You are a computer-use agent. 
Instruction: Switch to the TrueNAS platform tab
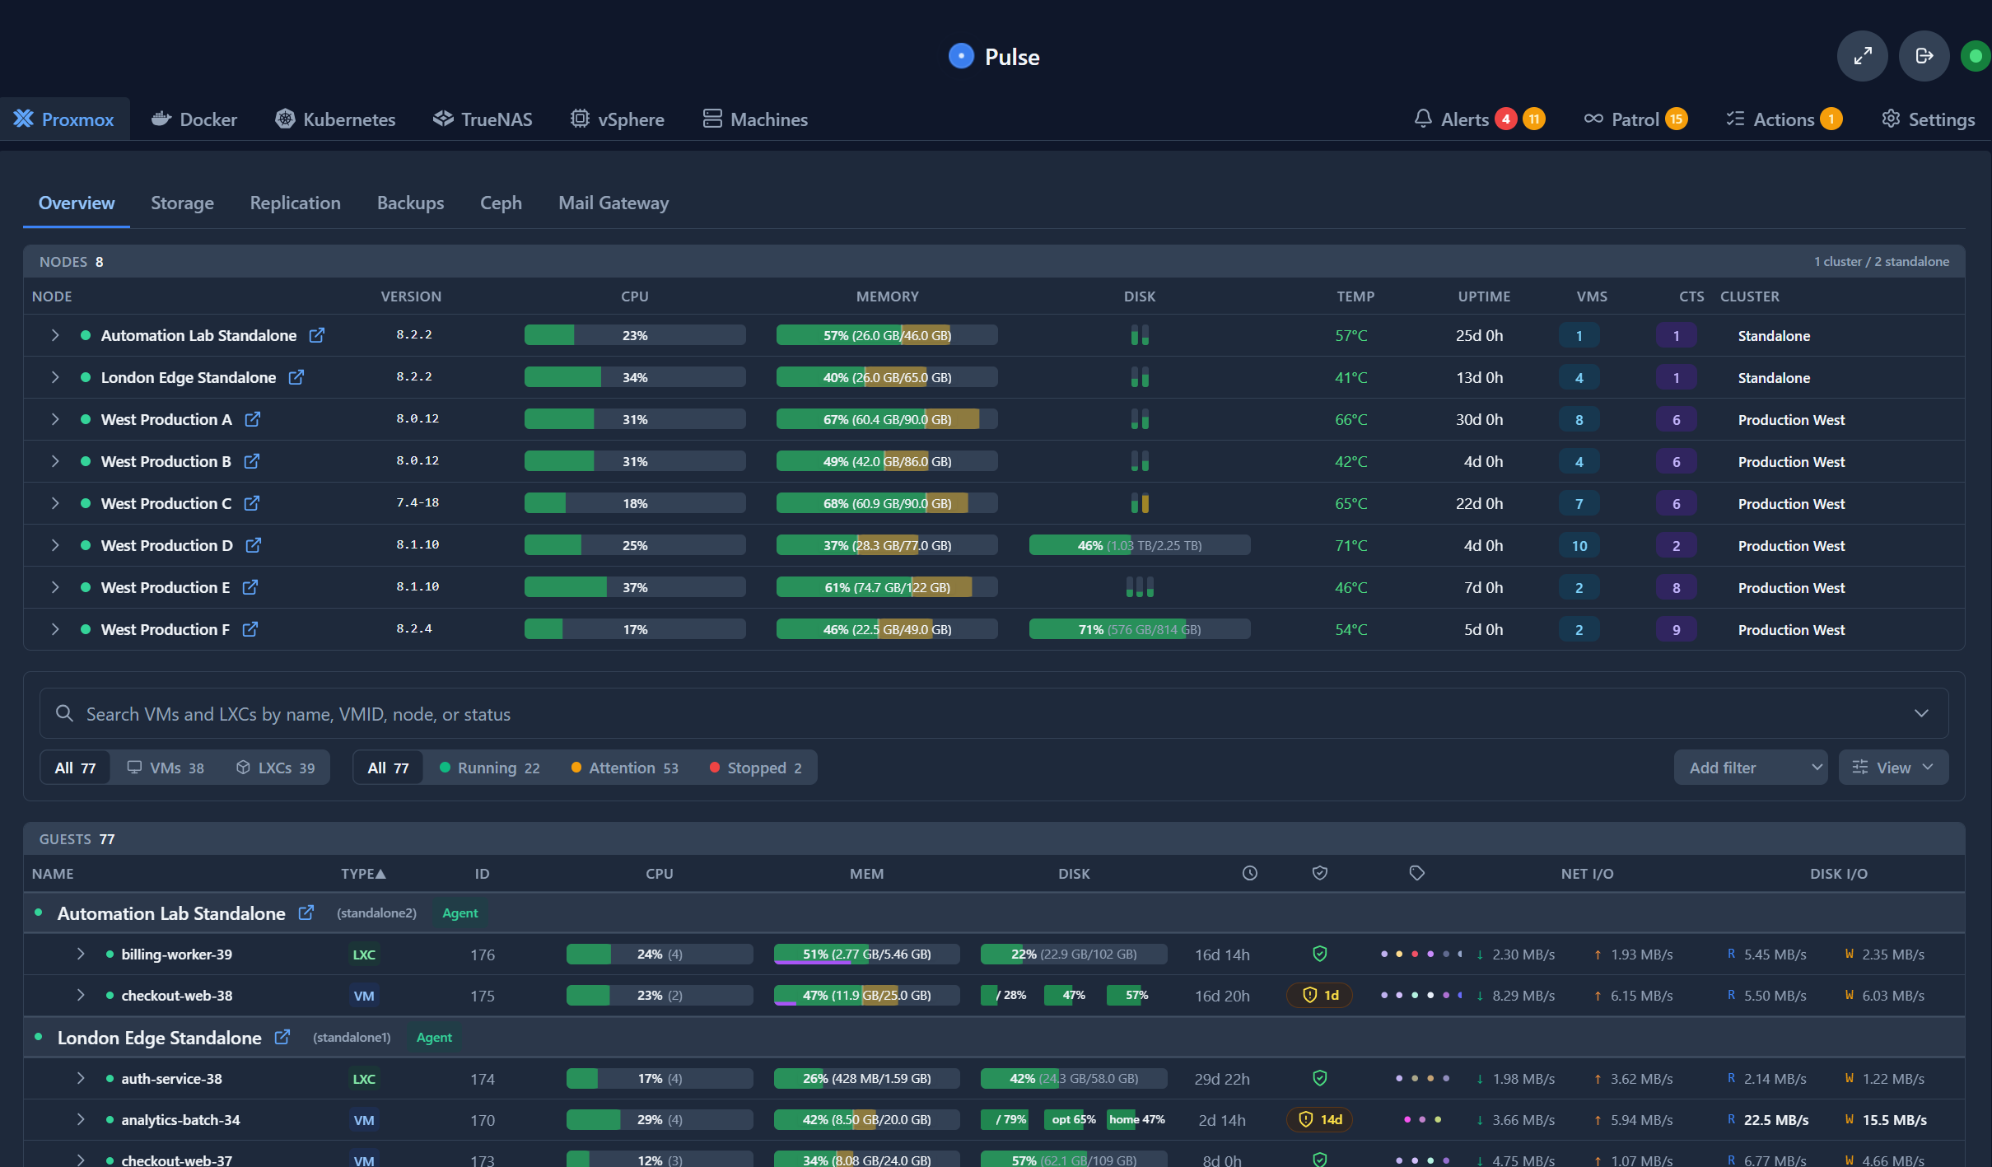483,119
